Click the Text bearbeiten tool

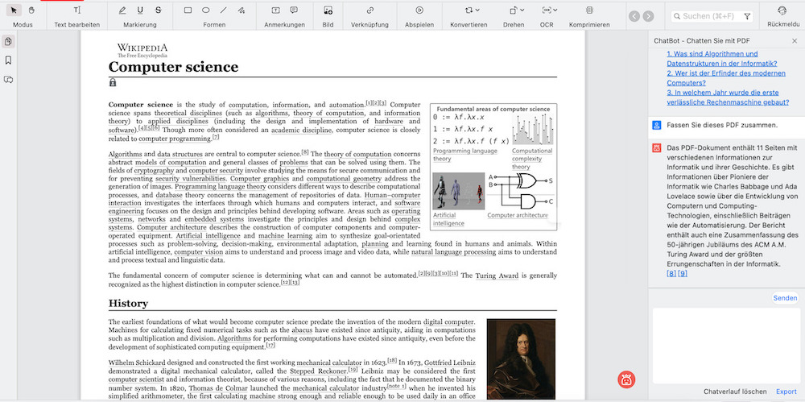(77, 10)
